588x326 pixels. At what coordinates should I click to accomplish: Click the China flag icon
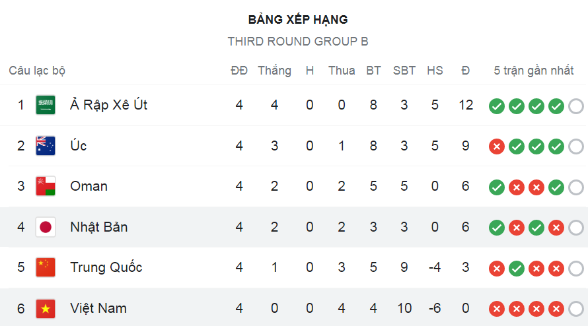tap(46, 267)
